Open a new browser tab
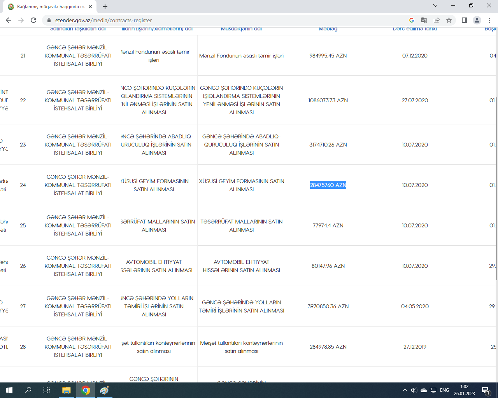The image size is (498, 398). click(x=105, y=7)
